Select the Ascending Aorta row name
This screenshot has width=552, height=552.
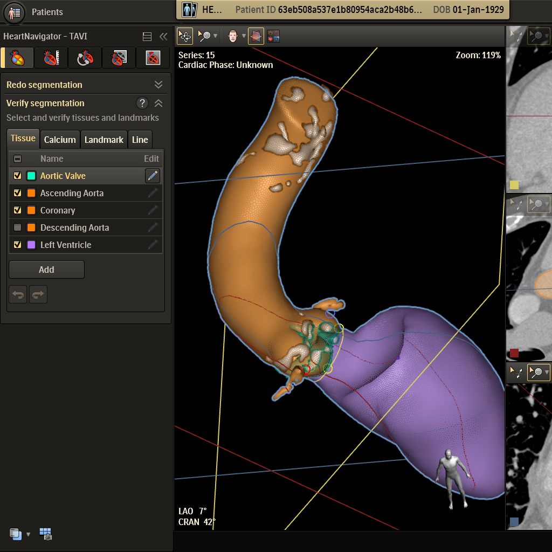(x=72, y=194)
